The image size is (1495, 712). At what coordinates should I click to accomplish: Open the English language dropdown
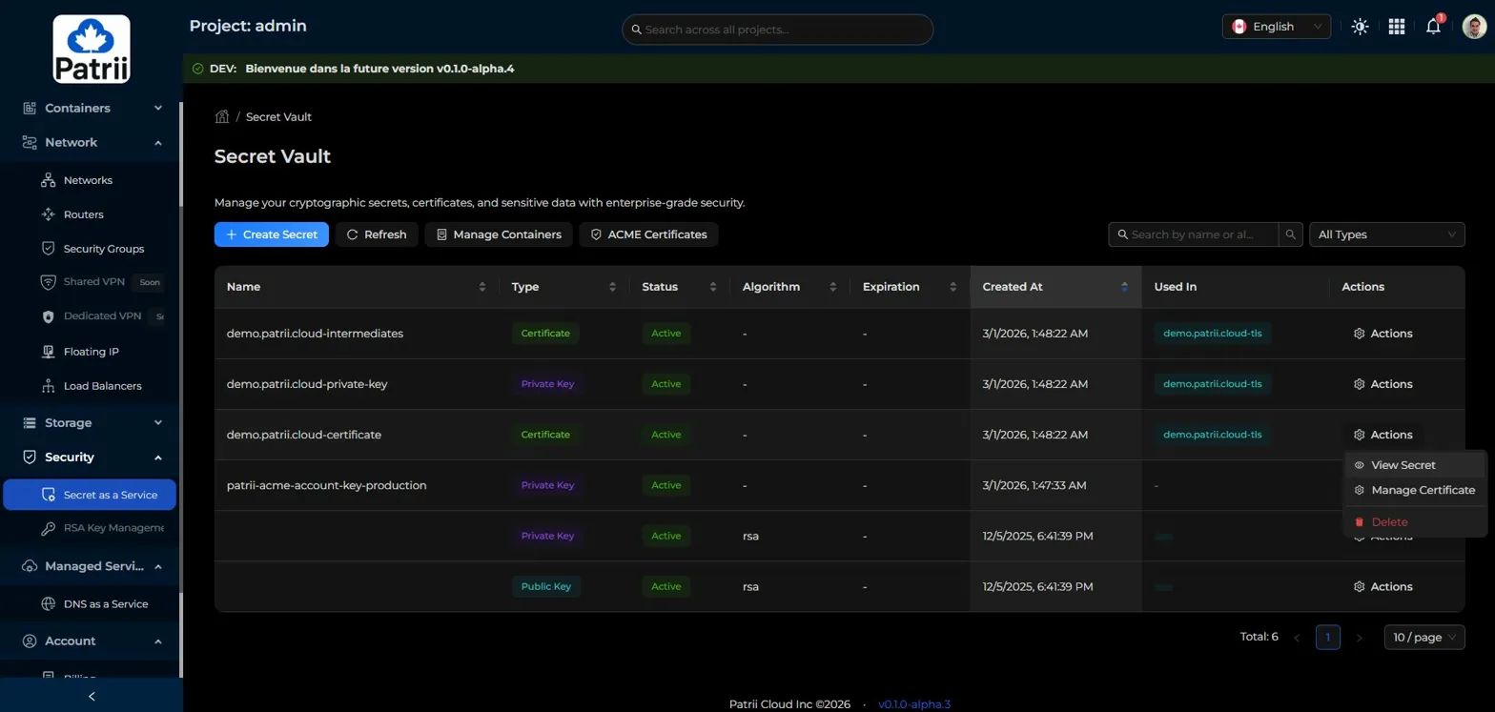[1277, 27]
